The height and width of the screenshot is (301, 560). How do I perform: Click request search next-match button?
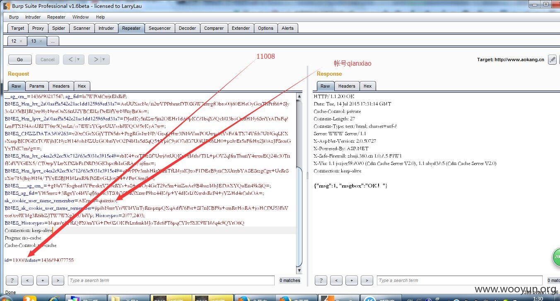pyautogui.click(x=58, y=280)
